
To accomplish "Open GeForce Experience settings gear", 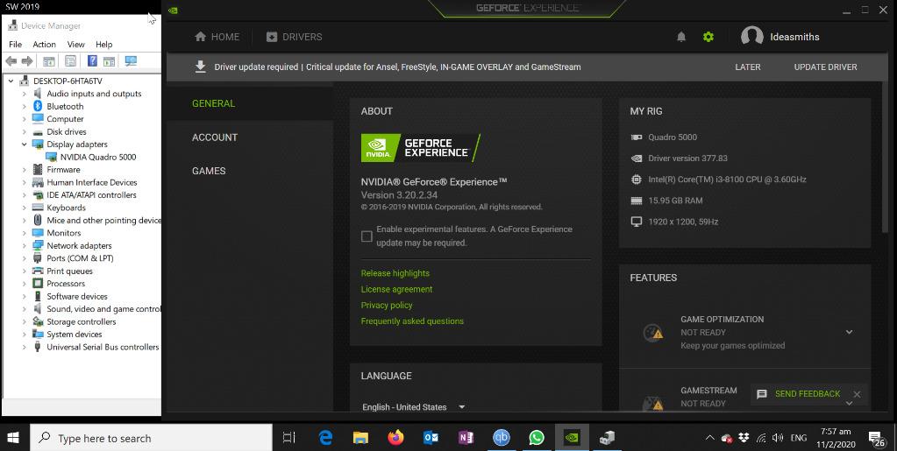I will click(708, 37).
